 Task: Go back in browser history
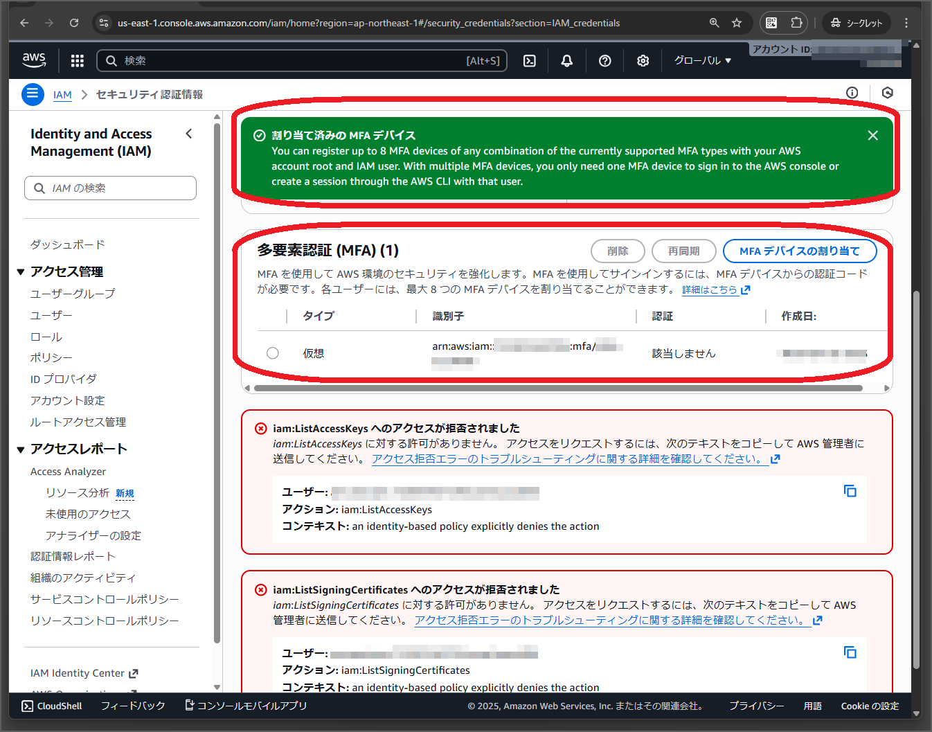click(x=24, y=23)
